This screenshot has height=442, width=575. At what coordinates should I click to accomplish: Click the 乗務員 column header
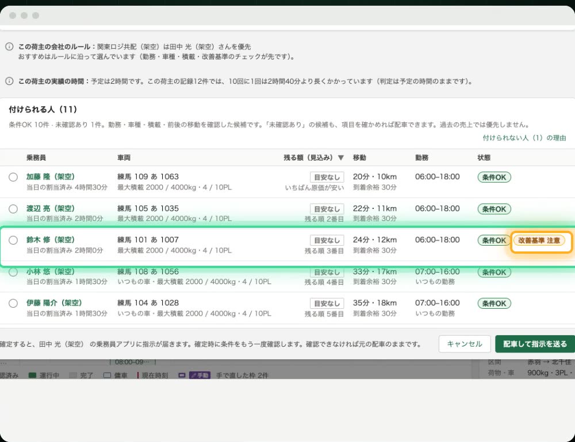(x=36, y=158)
